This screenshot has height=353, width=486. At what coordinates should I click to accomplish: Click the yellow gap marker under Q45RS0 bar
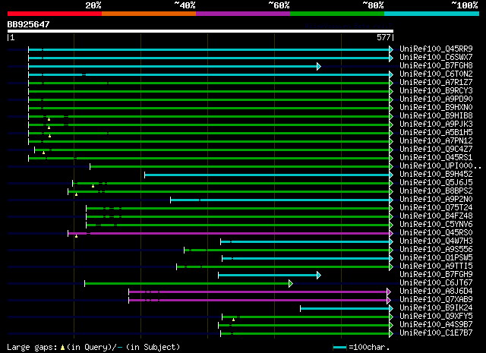tap(76, 236)
